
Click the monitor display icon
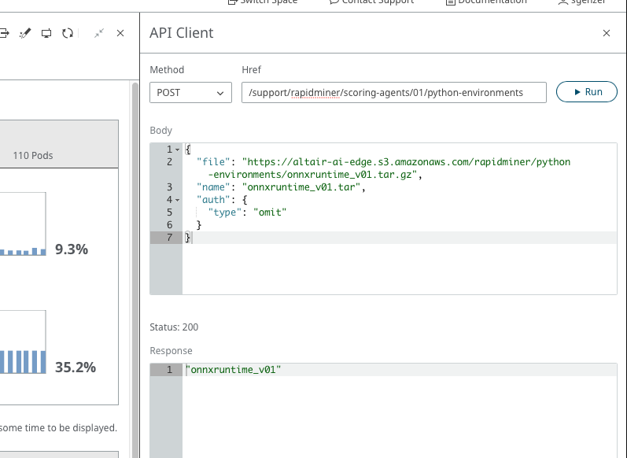pyautogui.click(x=46, y=33)
